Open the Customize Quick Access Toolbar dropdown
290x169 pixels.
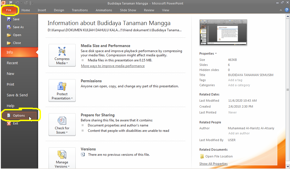pyautogui.click(x=32, y=3)
